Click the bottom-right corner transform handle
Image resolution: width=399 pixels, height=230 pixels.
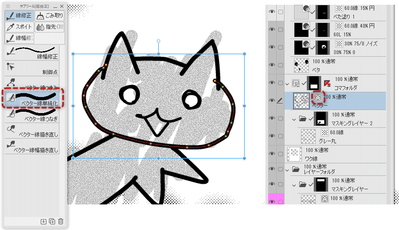pyautogui.click(x=244, y=159)
